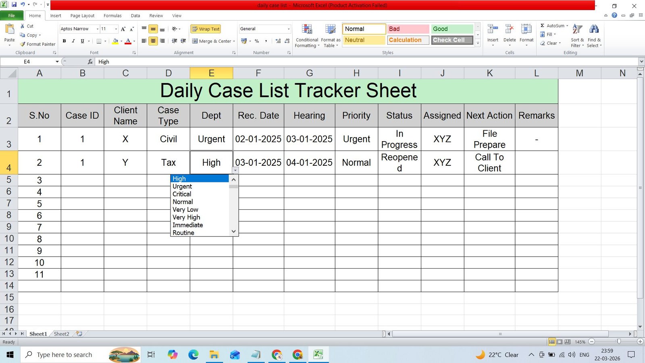Switch to the Data ribbon tab

point(135,16)
